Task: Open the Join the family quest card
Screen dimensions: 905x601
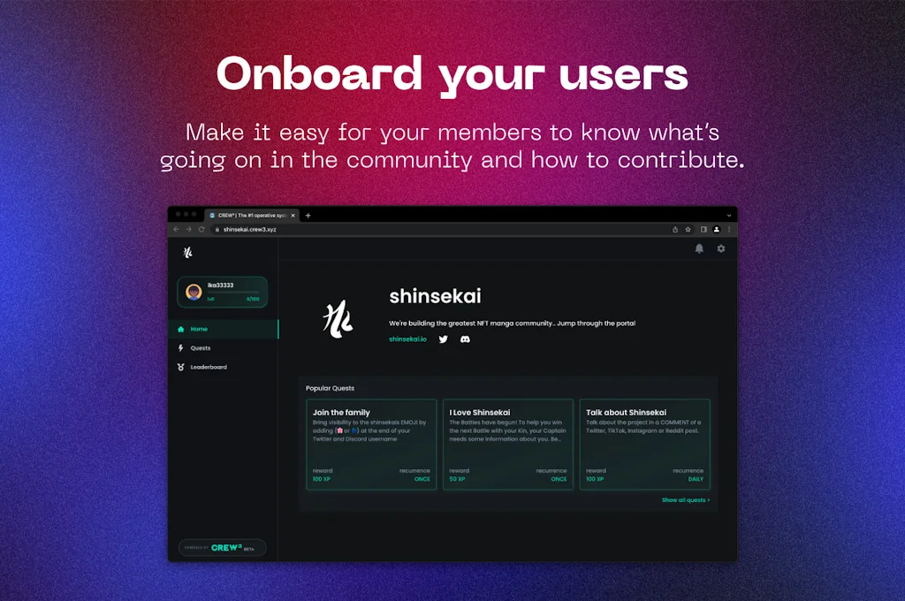Action: [371, 444]
